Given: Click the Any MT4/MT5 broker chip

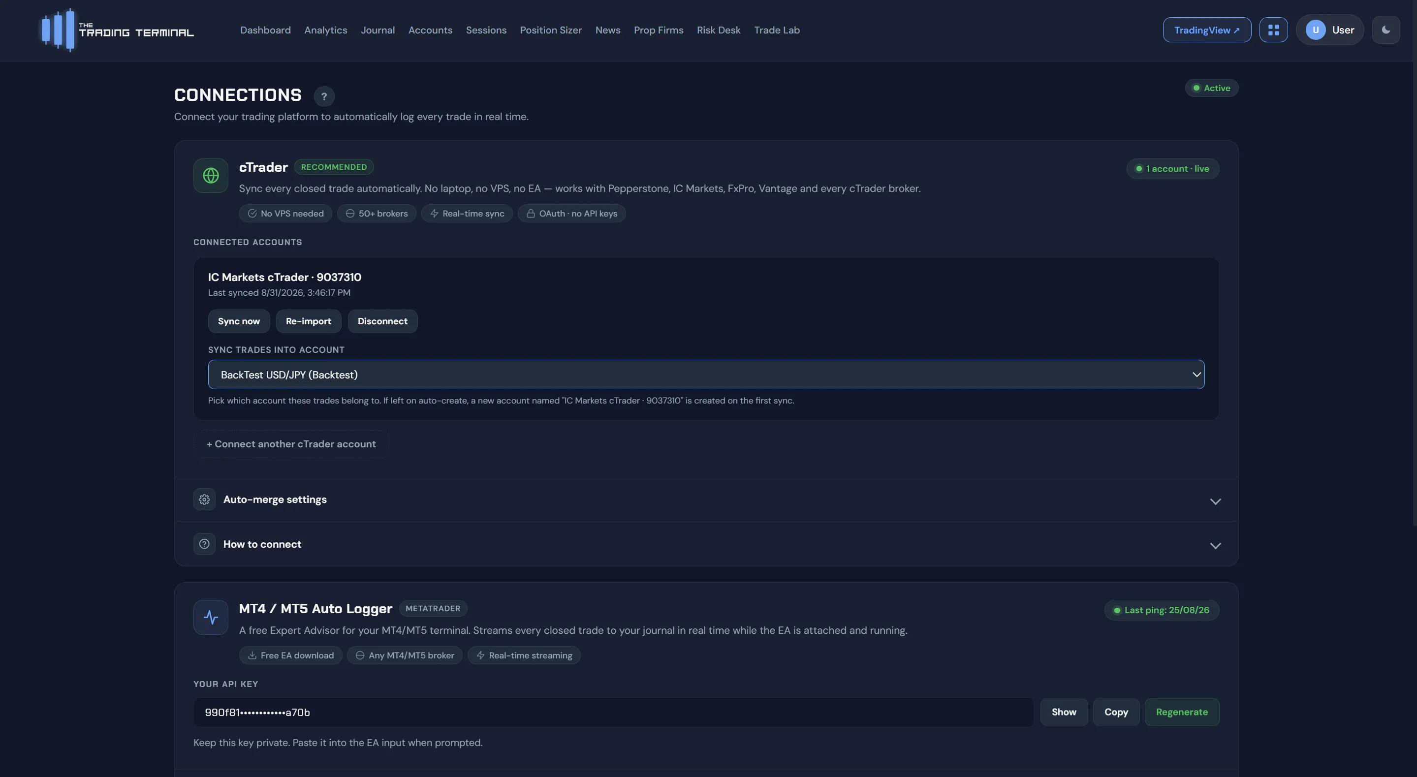Looking at the screenshot, I should pos(405,655).
